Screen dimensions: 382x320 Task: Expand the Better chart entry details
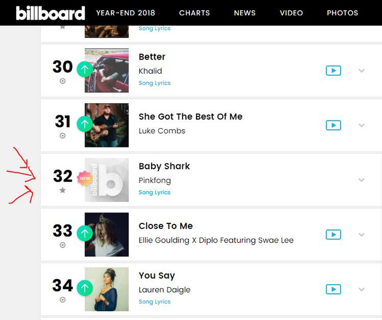[x=361, y=70]
